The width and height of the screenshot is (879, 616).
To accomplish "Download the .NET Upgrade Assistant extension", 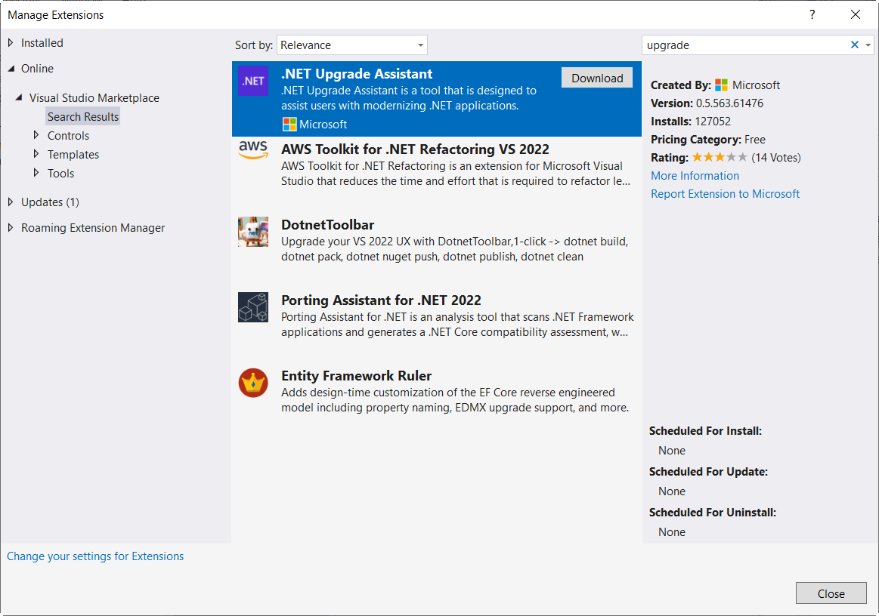I will 597,79.
